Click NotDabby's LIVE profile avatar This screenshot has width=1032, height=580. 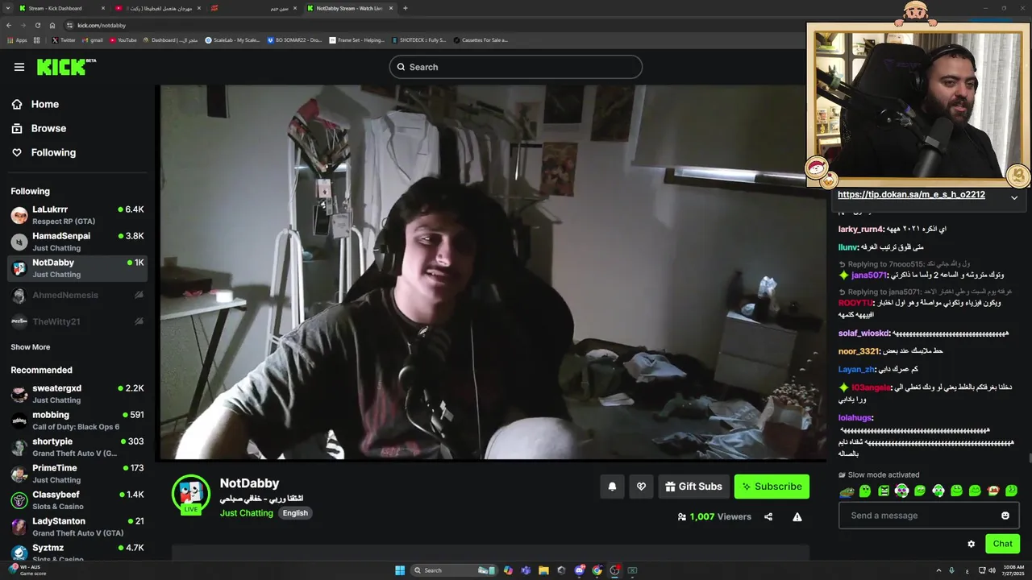(x=191, y=493)
